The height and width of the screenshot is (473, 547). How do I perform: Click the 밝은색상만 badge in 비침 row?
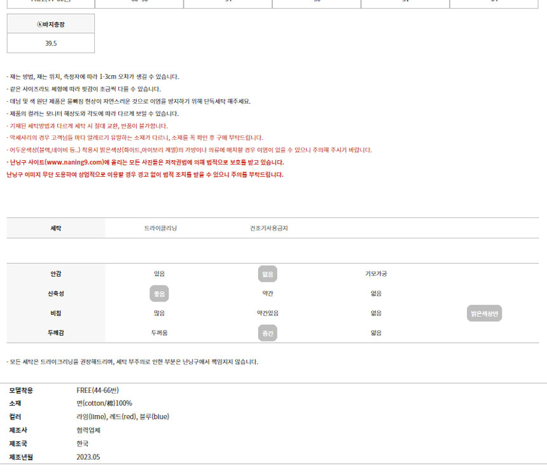(x=486, y=313)
